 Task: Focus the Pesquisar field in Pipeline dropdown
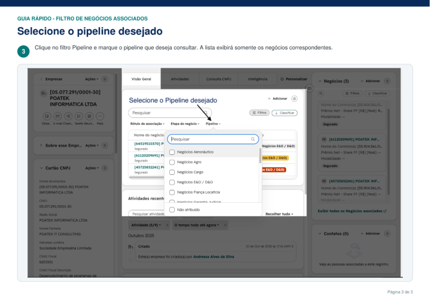213,139
